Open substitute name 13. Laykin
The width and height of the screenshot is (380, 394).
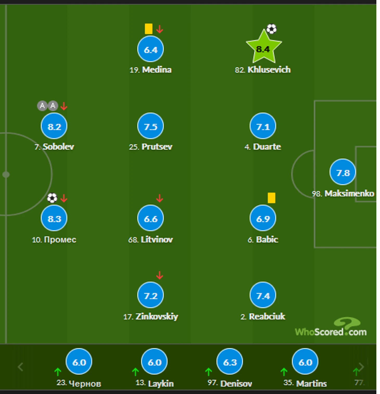pos(155,383)
